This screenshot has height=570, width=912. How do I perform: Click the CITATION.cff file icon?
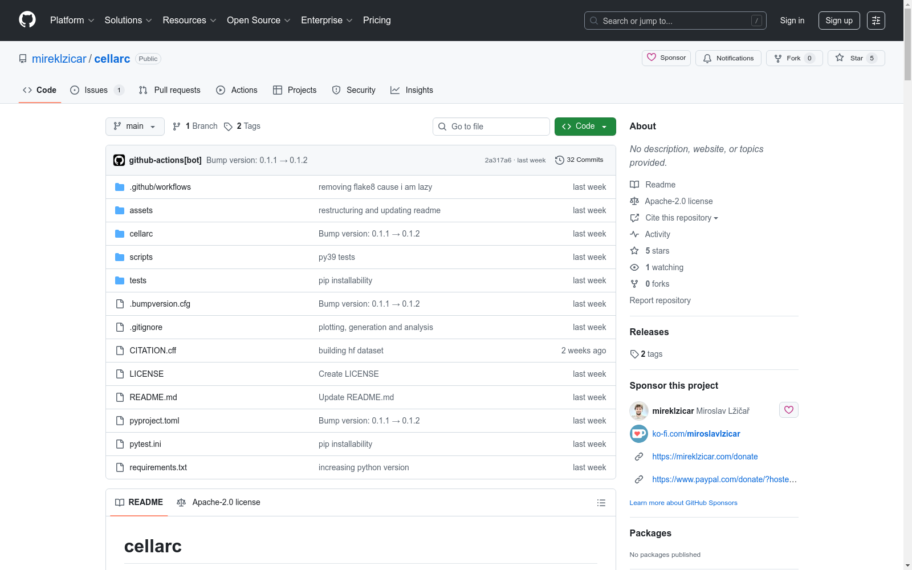(x=120, y=351)
